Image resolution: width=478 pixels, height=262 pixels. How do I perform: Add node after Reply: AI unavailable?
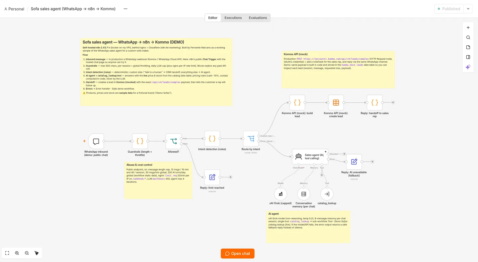(x=372, y=162)
